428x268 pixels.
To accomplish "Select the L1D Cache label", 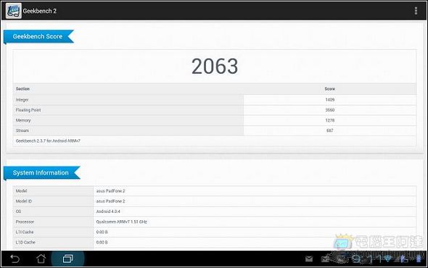I will (25, 242).
